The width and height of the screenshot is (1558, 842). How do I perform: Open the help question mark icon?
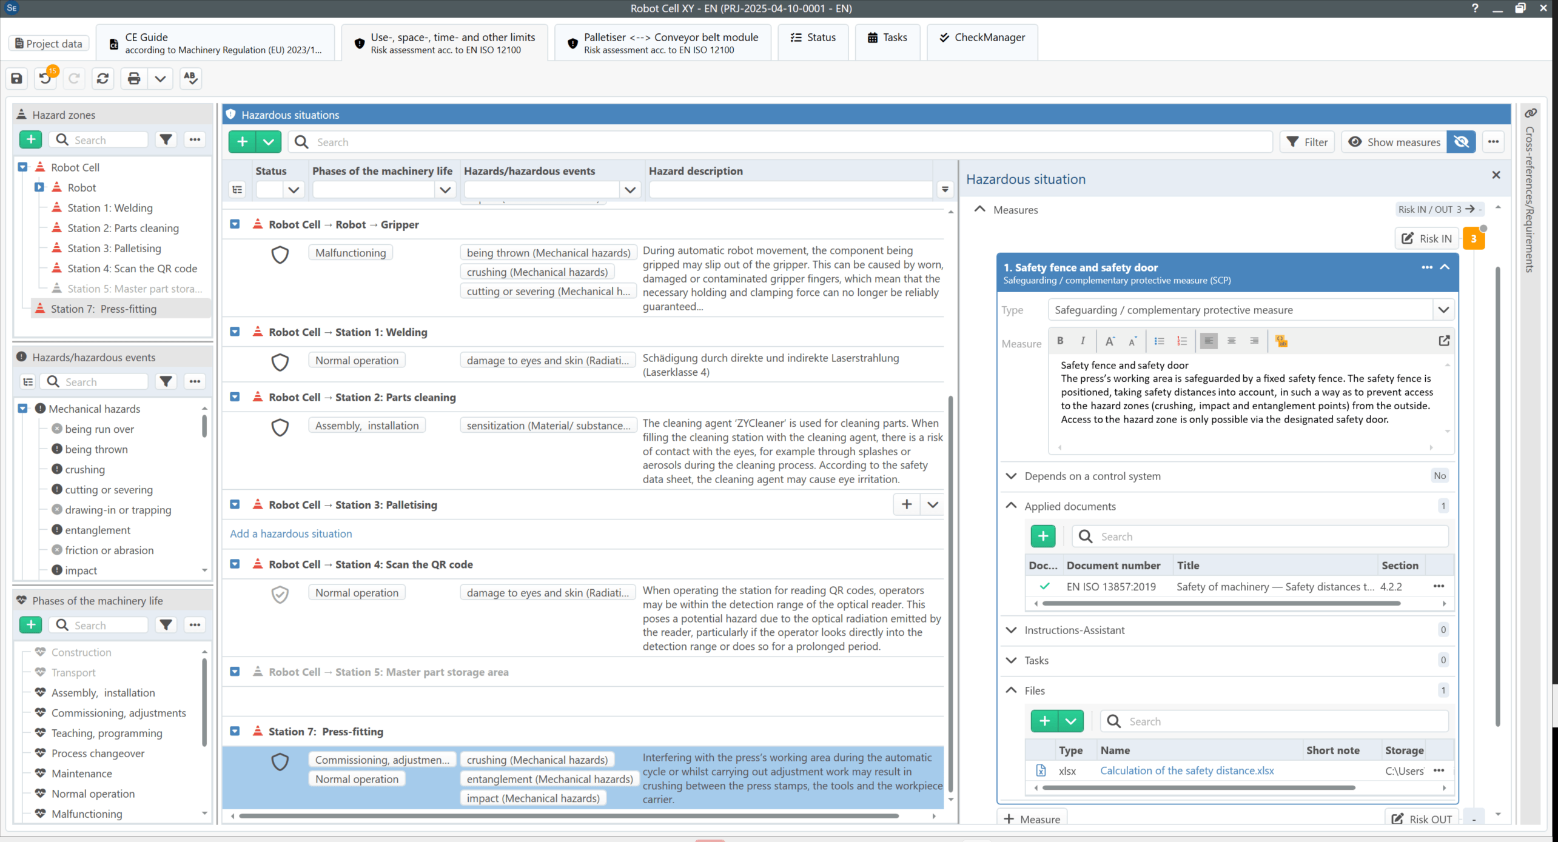pos(1474,8)
